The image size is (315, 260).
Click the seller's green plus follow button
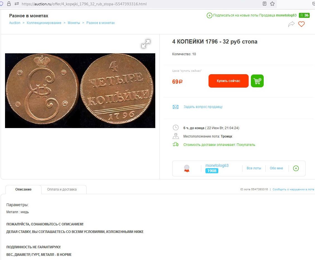[296, 168]
